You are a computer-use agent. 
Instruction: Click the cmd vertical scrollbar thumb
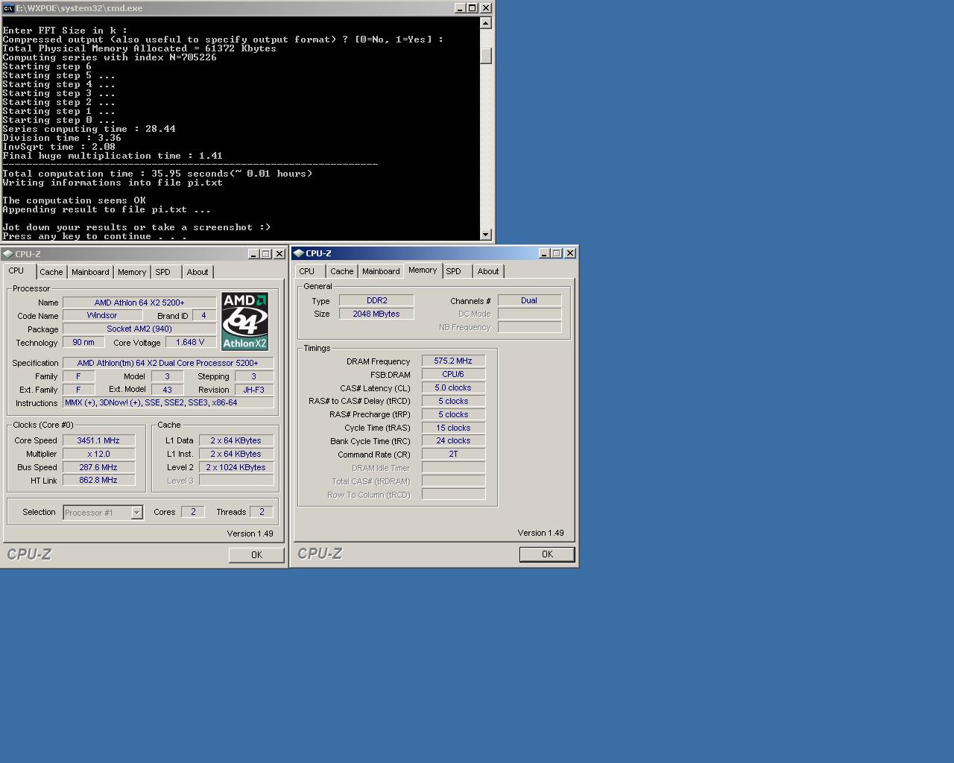486,56
